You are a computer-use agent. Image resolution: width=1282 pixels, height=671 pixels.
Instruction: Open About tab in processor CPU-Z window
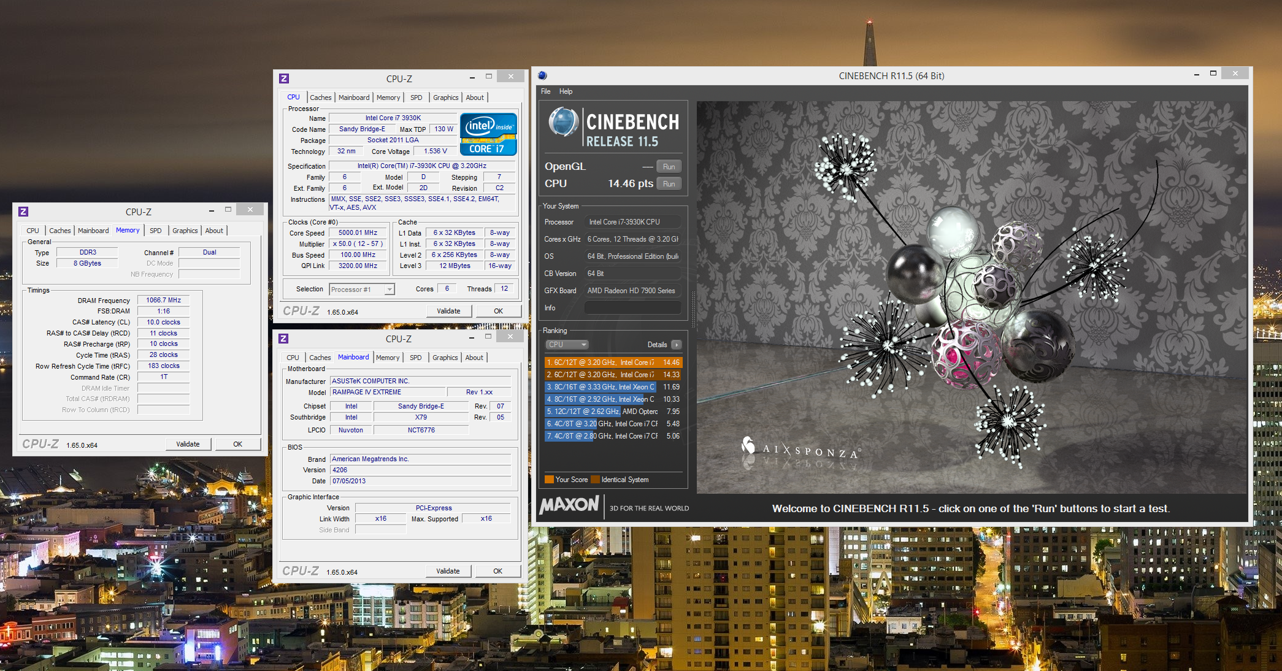[475, 98]
